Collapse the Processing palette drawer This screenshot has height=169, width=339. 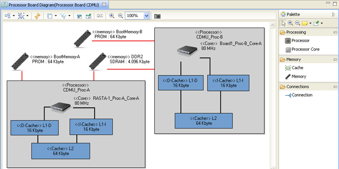[x=335, y=32]
